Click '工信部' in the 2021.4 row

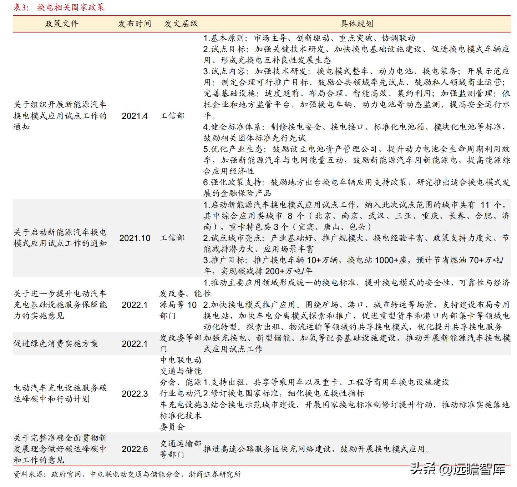[172, 116]
